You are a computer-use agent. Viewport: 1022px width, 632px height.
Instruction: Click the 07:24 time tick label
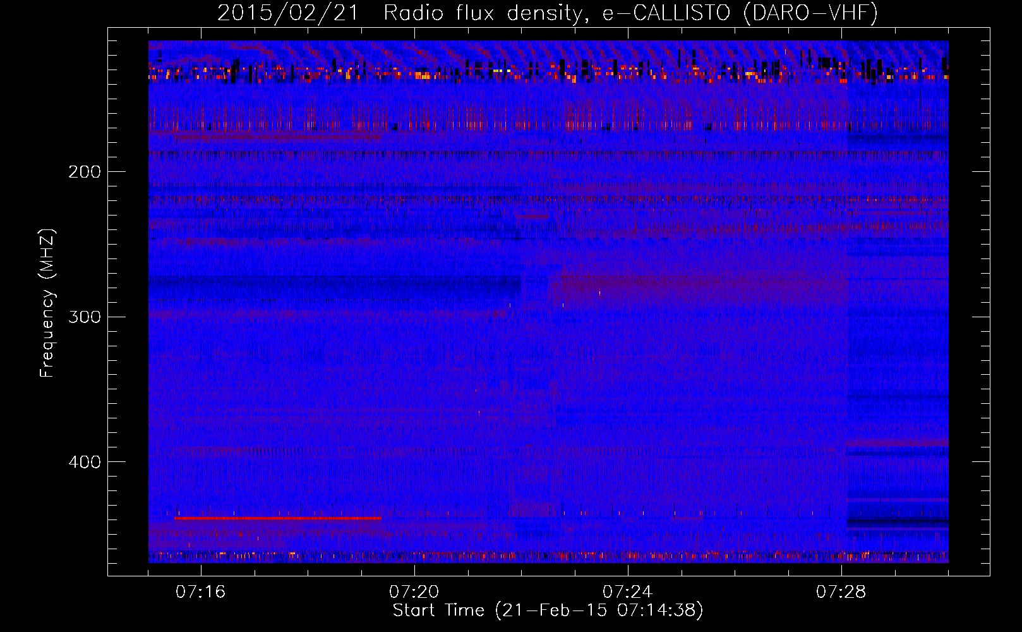pyautogui.click(x=628, y=592)
